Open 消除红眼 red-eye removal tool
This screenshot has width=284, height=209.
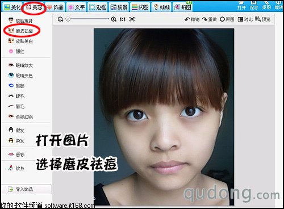[x=20, y=116]
